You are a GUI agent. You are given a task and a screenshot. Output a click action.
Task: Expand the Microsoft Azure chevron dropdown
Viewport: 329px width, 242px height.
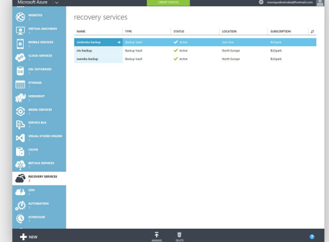56,3
